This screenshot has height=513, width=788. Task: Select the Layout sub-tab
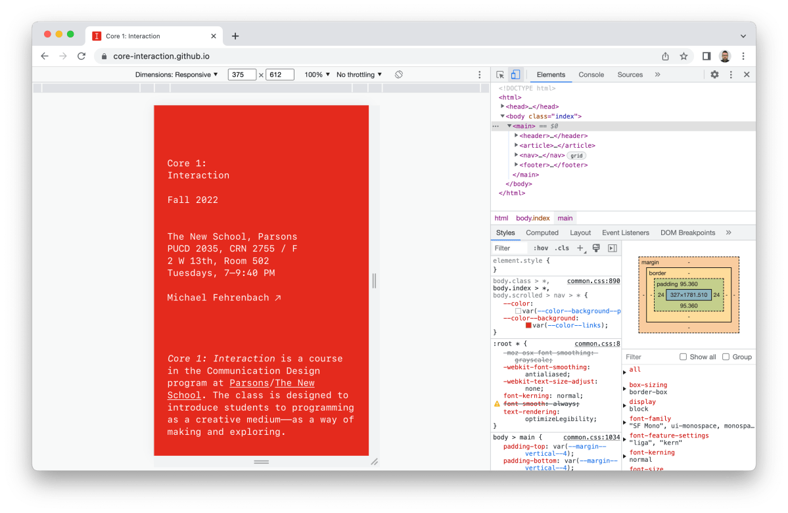coord(580,233)
